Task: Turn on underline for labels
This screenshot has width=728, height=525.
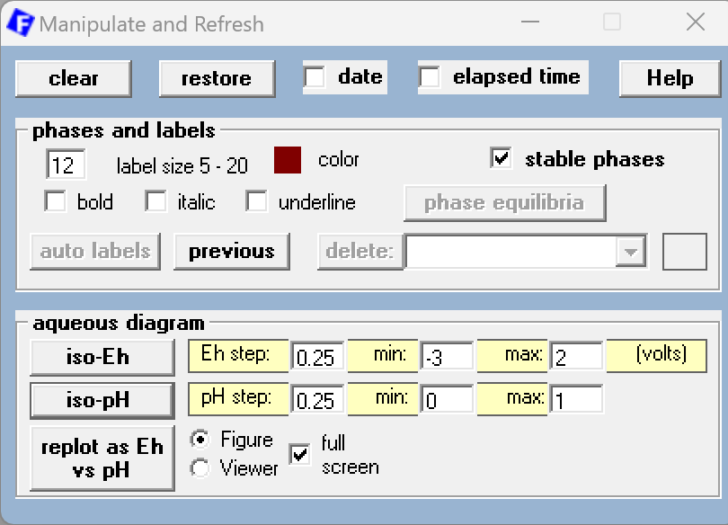Action: pos(257,202)
